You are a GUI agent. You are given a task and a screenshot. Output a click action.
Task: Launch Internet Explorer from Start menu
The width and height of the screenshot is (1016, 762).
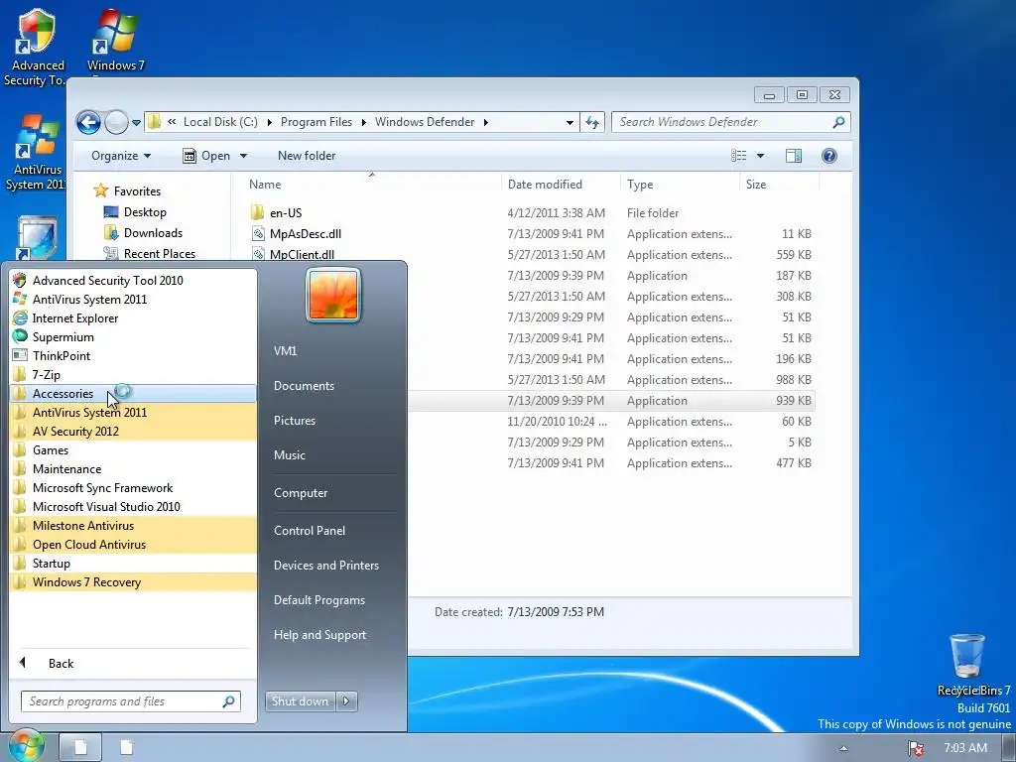pyautogui.click(x=133, y=318)
